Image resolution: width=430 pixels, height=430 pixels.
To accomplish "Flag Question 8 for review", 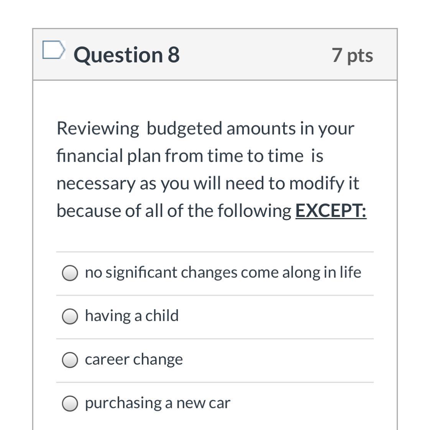I will 53,50.
